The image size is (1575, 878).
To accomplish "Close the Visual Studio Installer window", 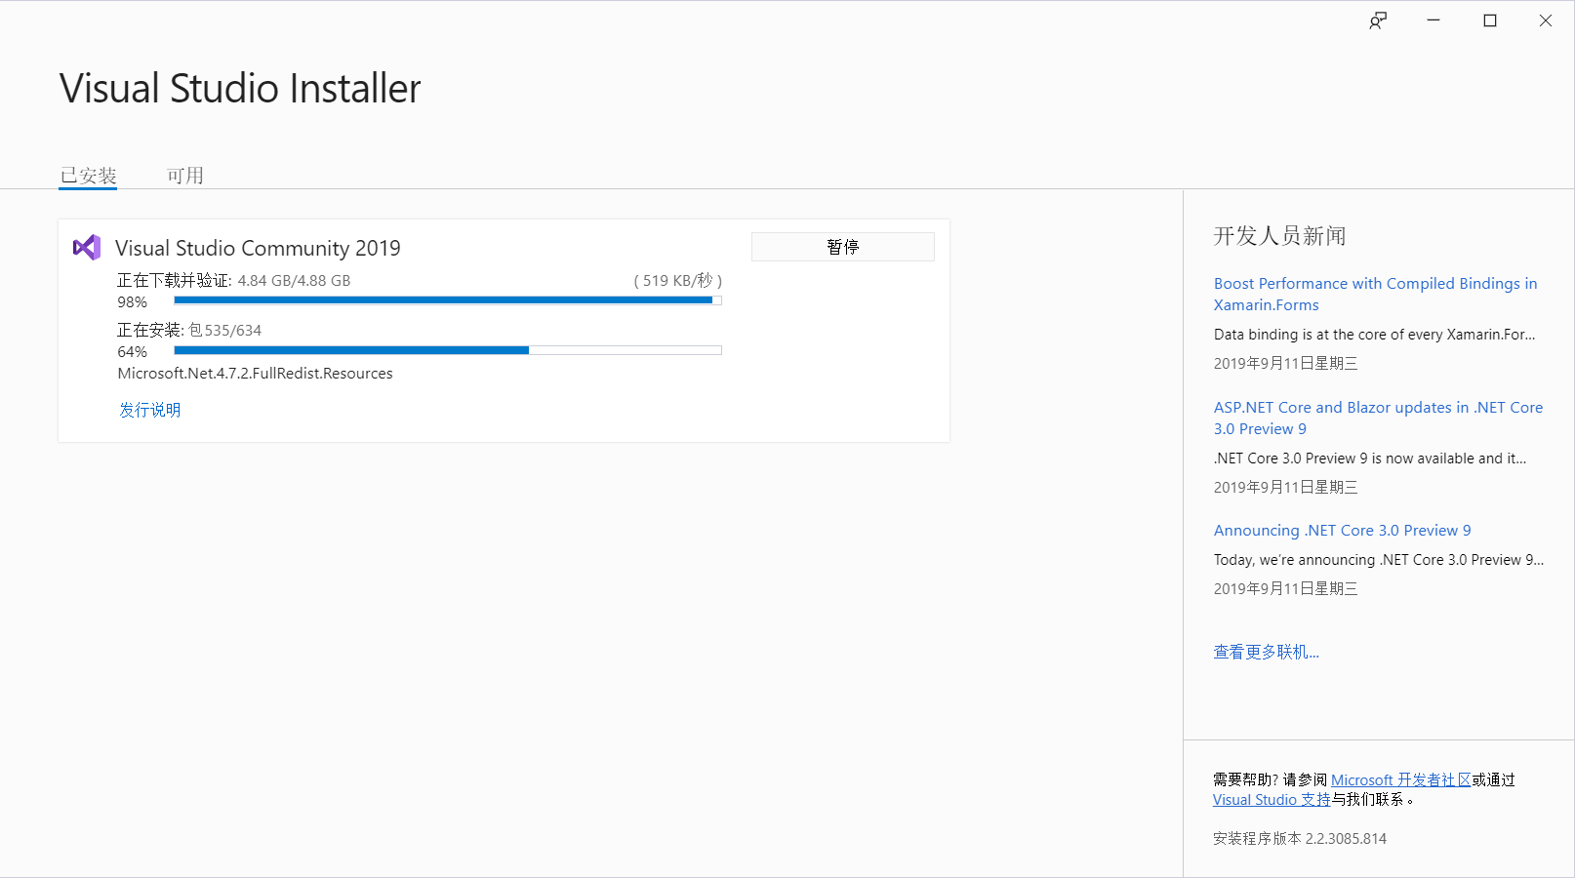I will [1546, 20].
